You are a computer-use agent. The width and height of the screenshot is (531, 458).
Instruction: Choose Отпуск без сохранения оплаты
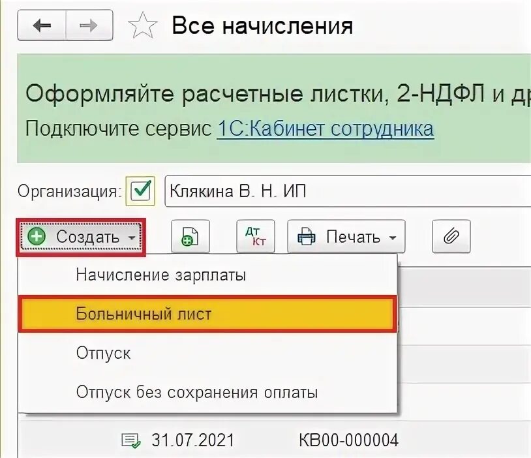[207, 392]
